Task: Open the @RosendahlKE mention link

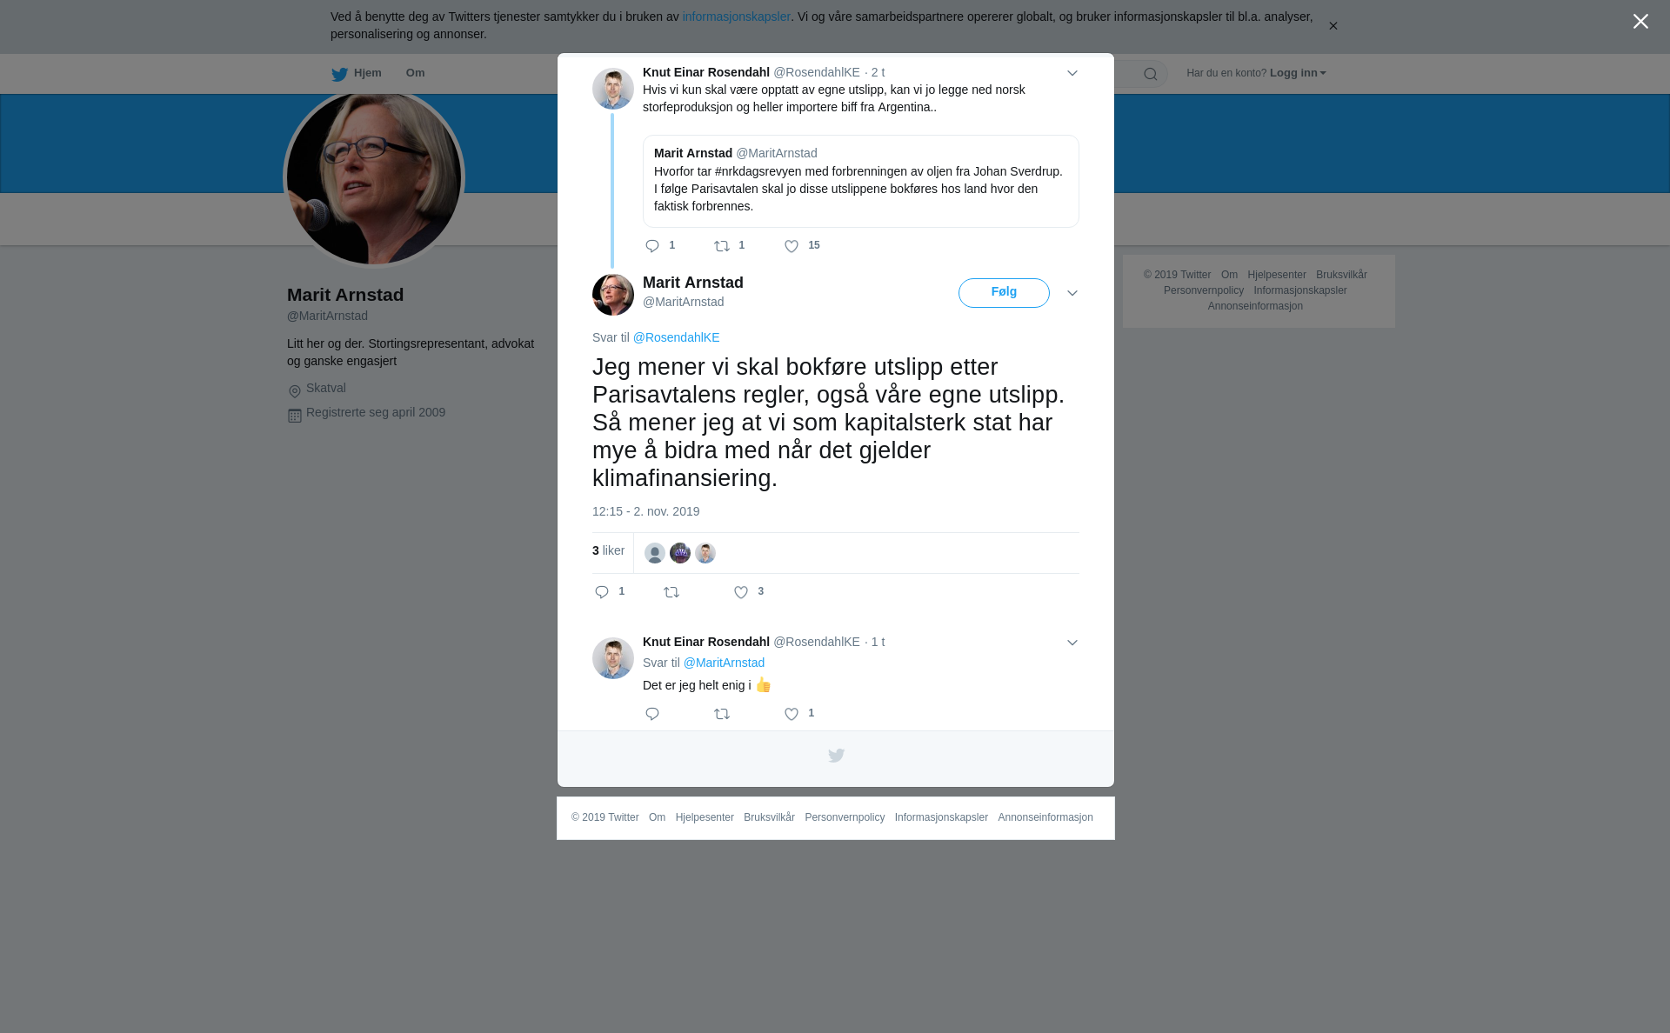Action: click(x=676, y=337)
